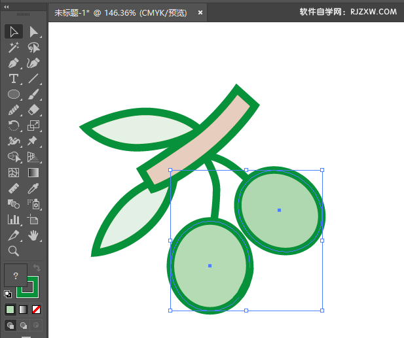
Task: Select the Zoom magnifier tool
Action: coord(14,251)
